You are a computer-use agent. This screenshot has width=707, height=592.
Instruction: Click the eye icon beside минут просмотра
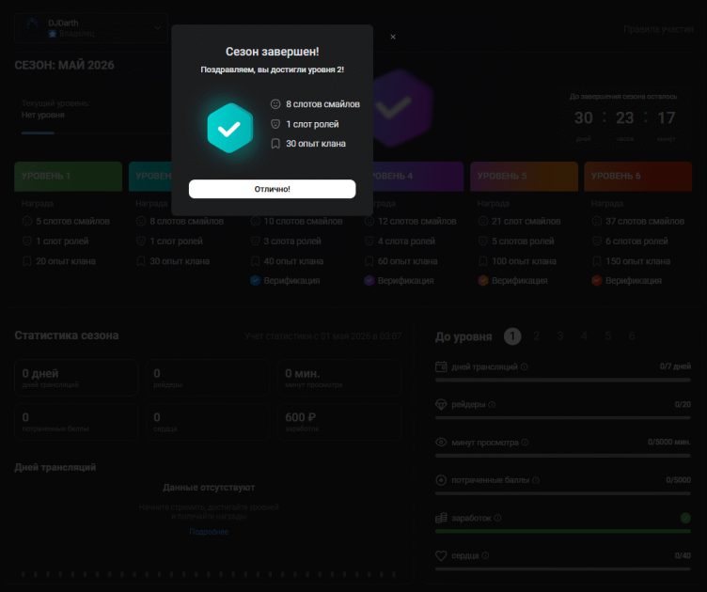[x=441, y=443]
